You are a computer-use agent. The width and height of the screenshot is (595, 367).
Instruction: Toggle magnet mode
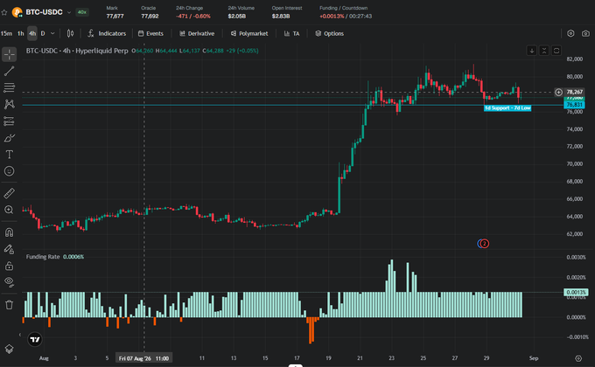coord(9,232)
